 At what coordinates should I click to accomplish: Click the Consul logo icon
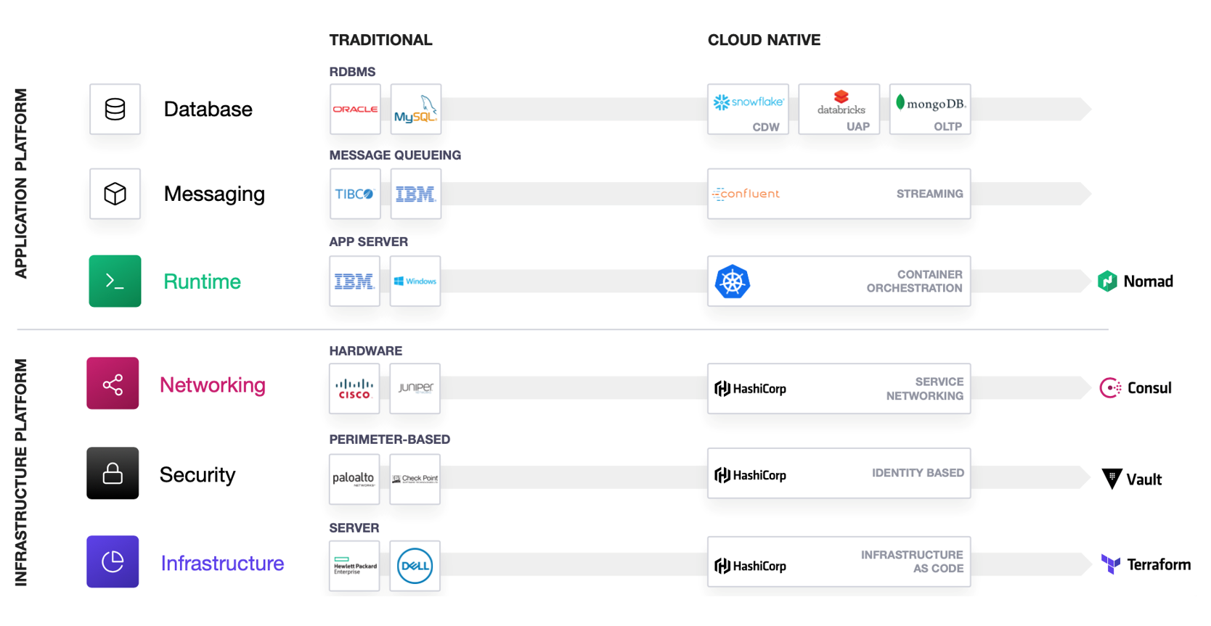[1110, 388]
